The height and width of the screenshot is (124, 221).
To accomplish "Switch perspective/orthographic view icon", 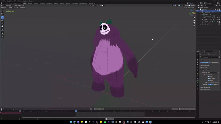I will 194,26.
